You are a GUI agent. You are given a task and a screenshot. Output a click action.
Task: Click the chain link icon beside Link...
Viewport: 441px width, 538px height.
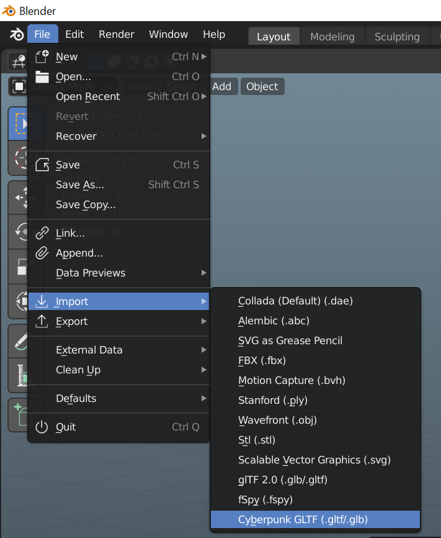(x=42, y=233)
